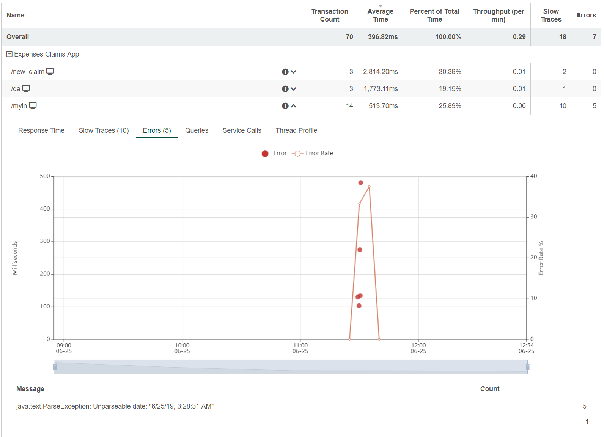The height and width of the screenshot is (437, 604).
Task: Click the monitor icon next to /new_claim
Action: (x=50, y=72)
